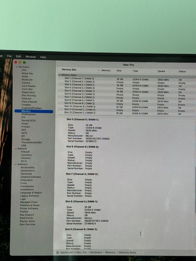Sort by the Status column header
Viewport: 196px width, 261px height.
coord(182,72)
